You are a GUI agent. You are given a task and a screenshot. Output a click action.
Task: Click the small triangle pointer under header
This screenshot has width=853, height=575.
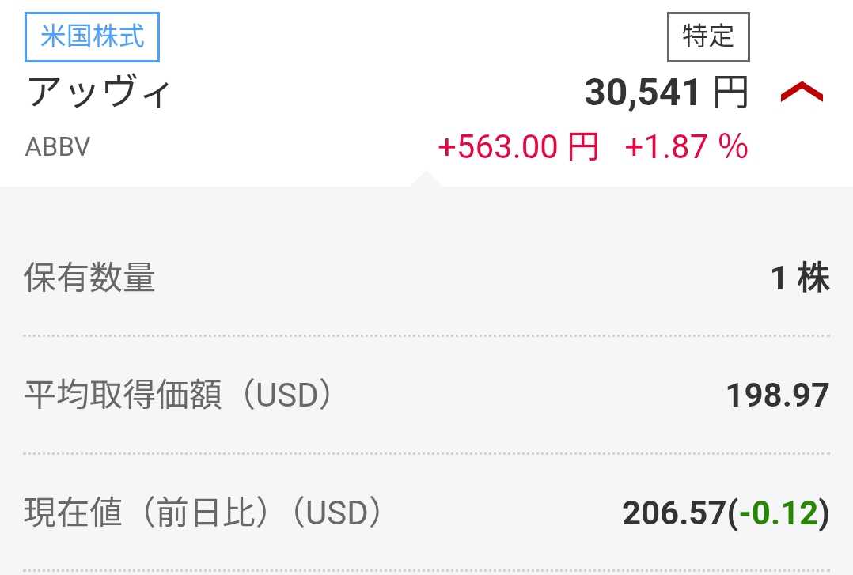click(x=426, y=179)
